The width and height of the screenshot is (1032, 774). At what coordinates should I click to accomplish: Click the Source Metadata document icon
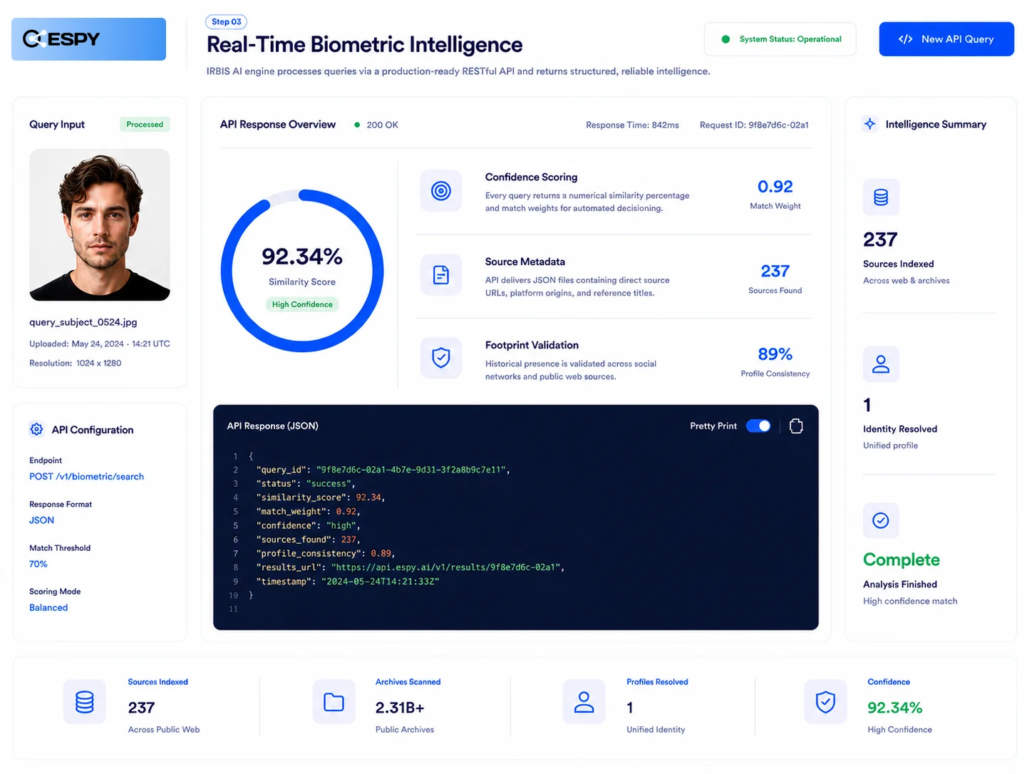click(x=441, y=274)
